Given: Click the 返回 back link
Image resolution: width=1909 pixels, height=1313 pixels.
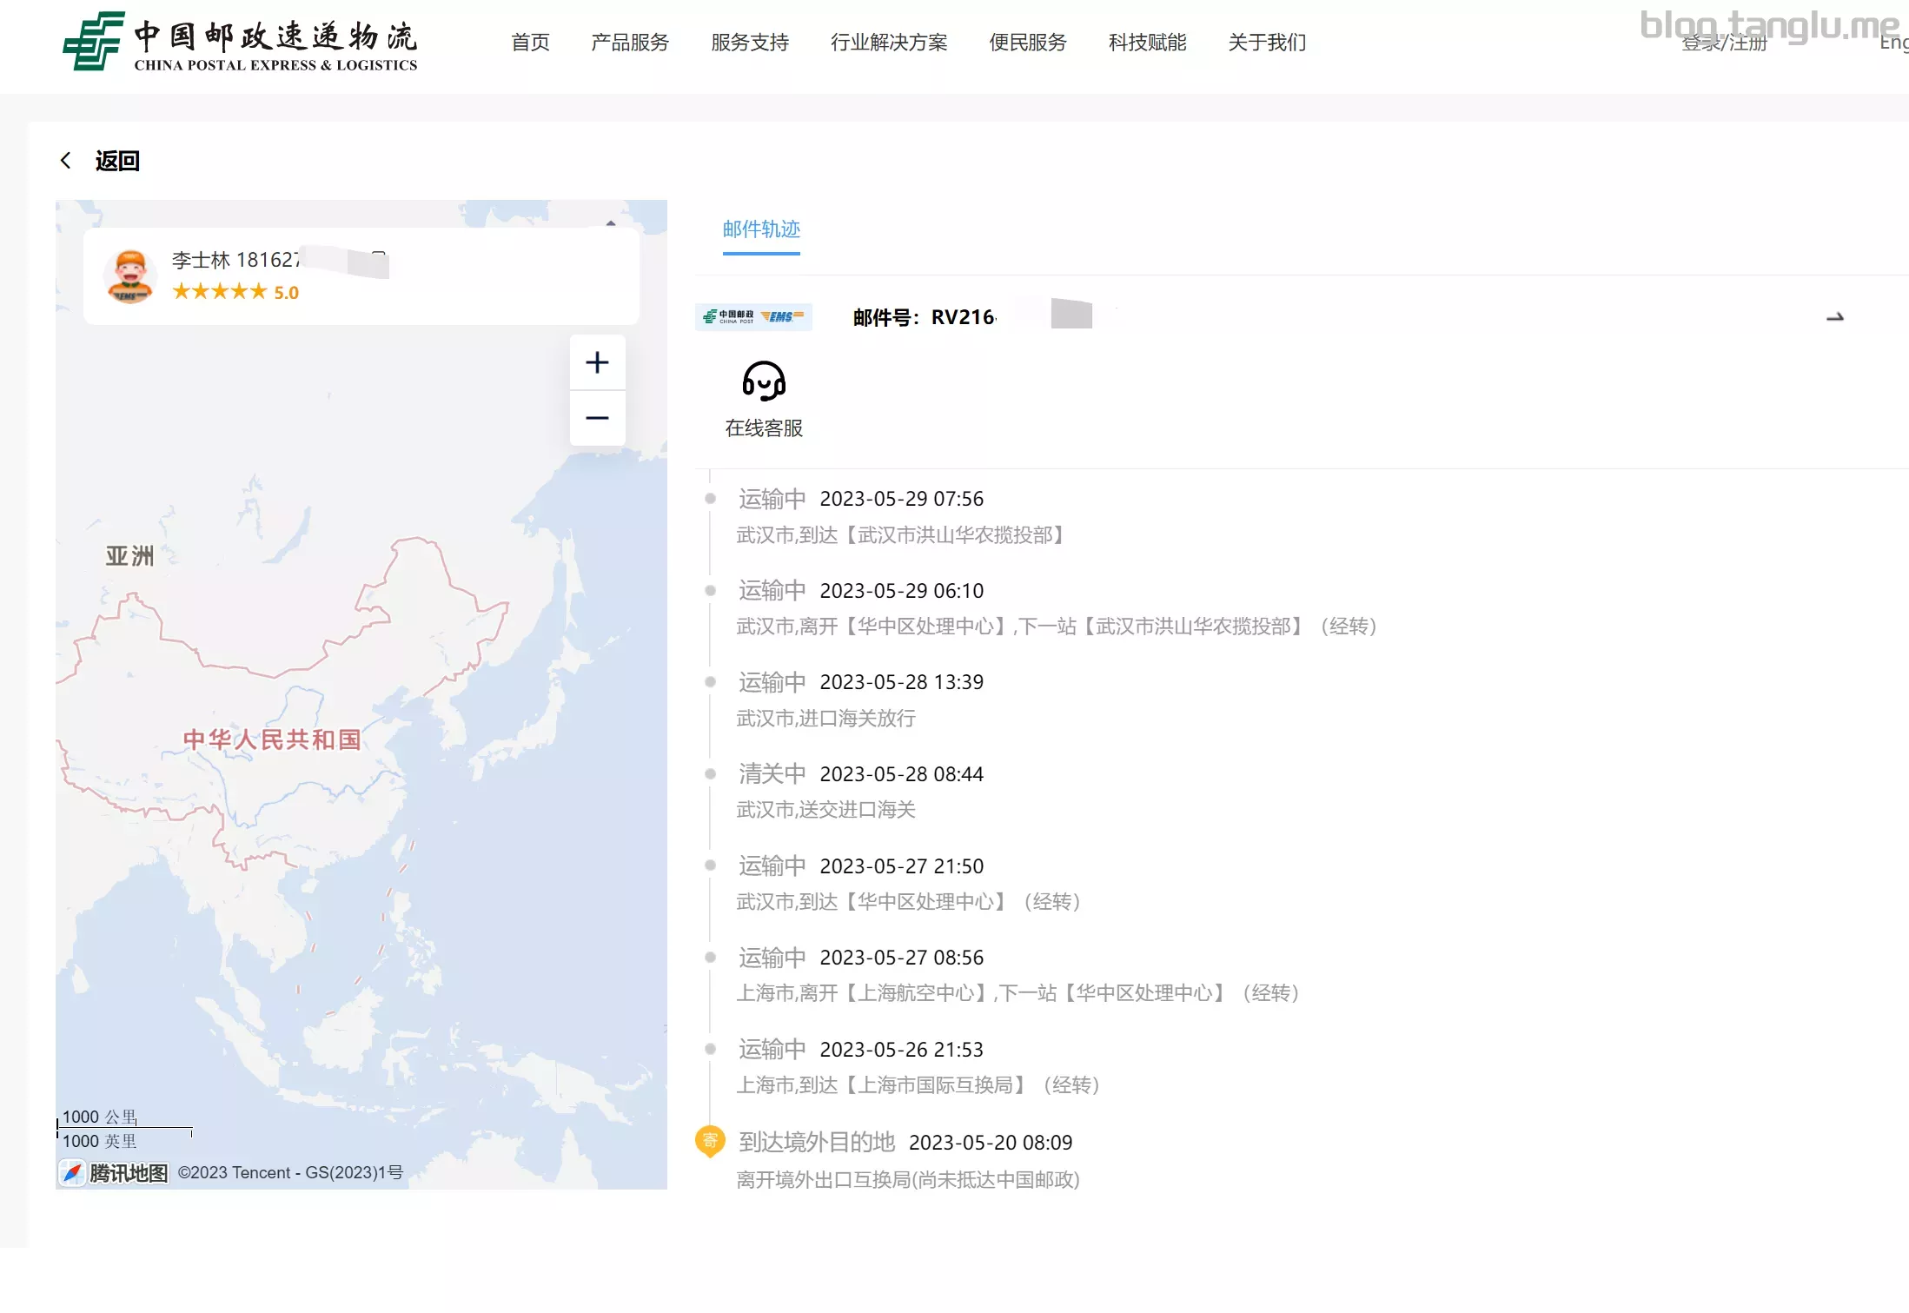Looking at the screenshot, I should [117, 161].
